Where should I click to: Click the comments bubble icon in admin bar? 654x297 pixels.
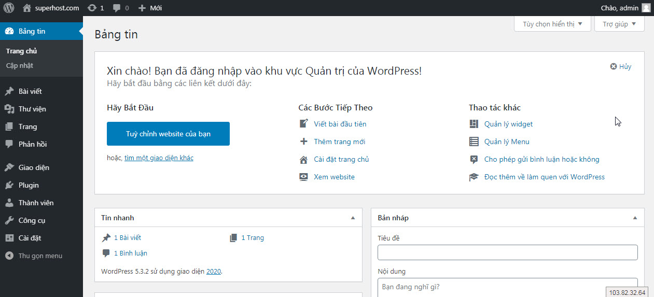[117, 8]
